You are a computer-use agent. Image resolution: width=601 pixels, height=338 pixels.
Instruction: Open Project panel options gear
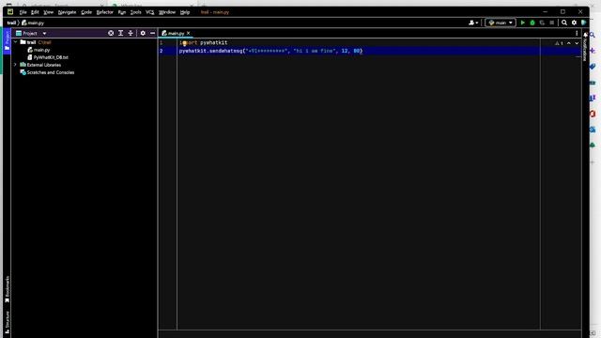(143, 34)
